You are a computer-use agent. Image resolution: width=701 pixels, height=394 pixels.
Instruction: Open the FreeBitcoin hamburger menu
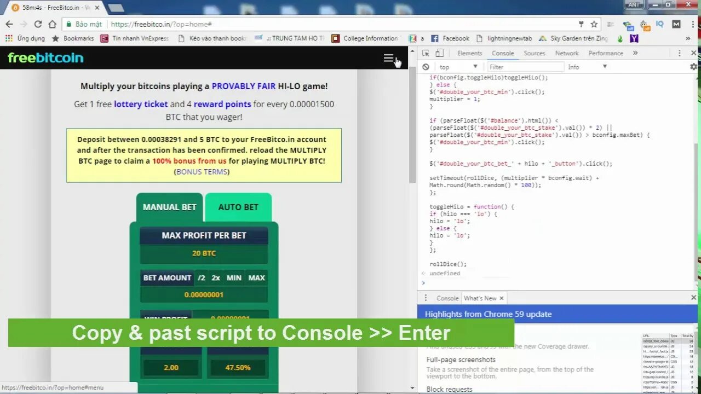[388, 58]
